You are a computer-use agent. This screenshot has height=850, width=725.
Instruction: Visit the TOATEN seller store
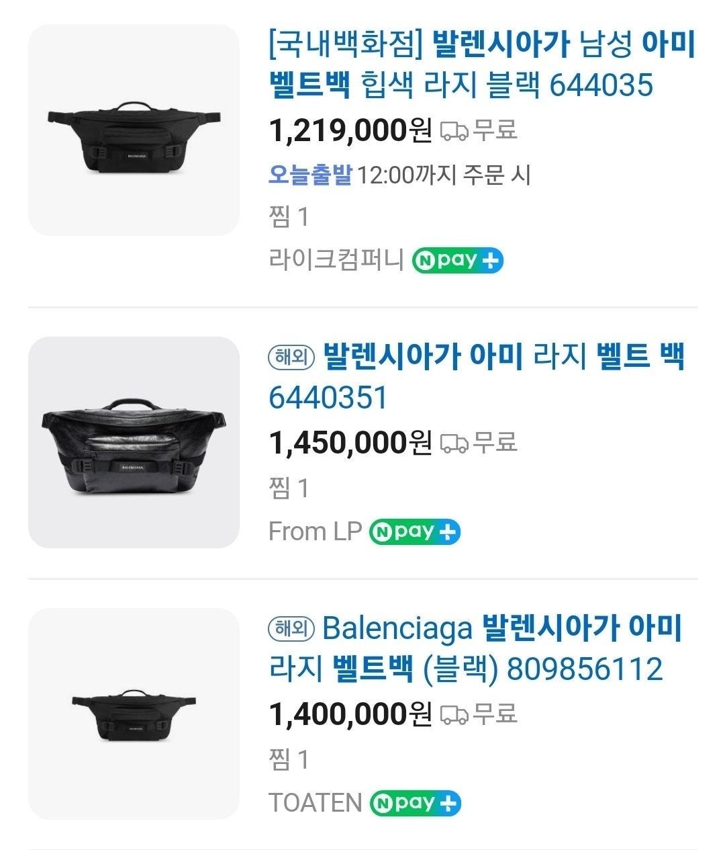coord(315,803)
